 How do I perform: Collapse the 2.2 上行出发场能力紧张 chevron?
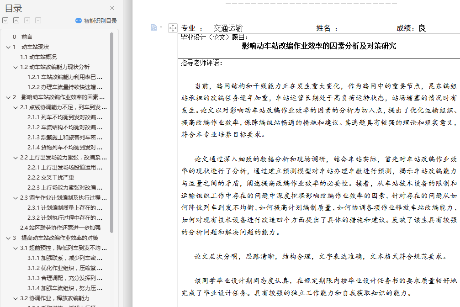click(16, 158)
